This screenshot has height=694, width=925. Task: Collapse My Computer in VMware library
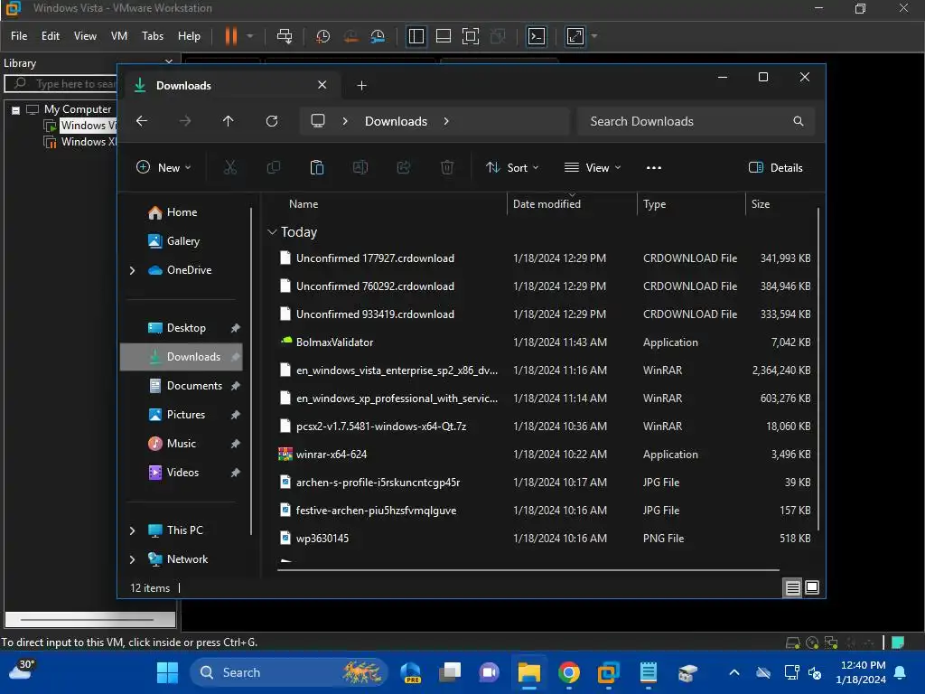pyautogui.click(x=16, y=109)
